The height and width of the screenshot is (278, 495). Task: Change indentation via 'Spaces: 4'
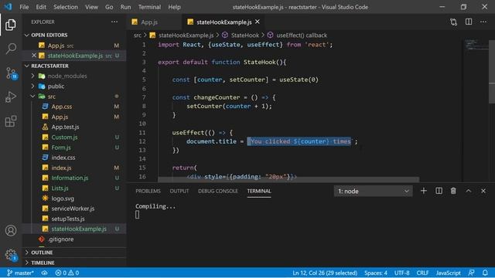coord(376,273)
